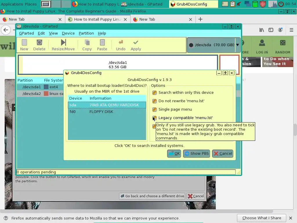Image resolution: width=297 pixels, height=223 pixels.
Task: Open the View menu in GParted
Action: click(53, 33)
